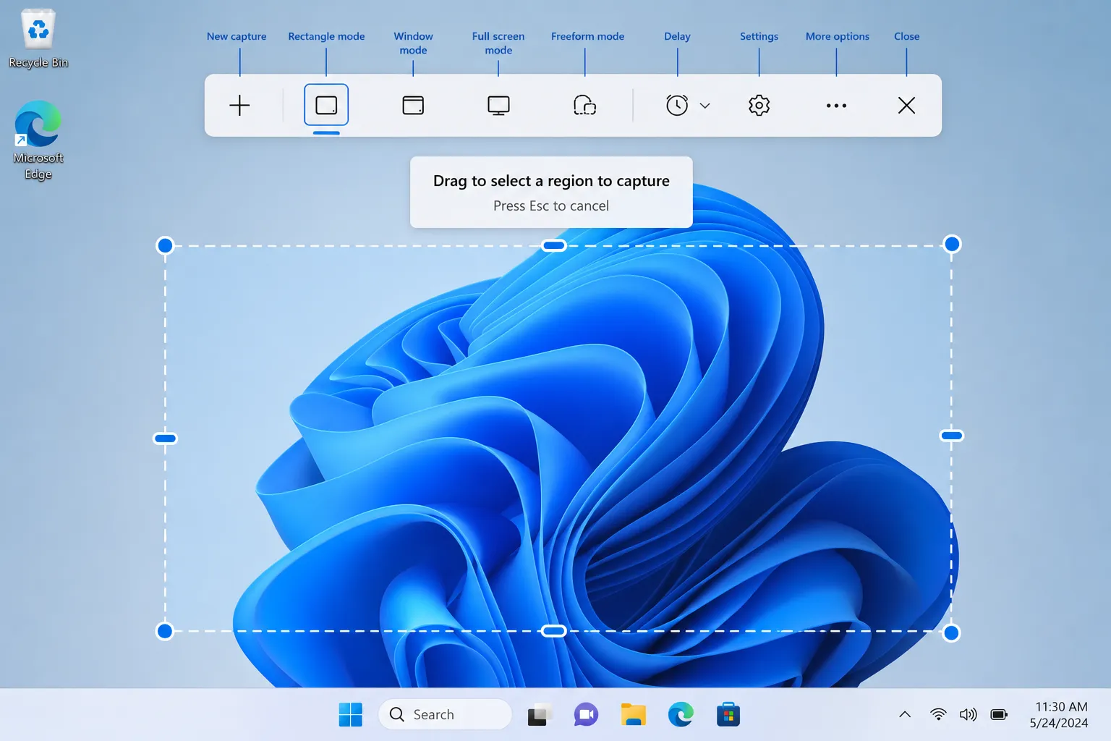The image size is (1111, 741).
Task: Open Wi-Fi network status icon
Action: [x=938, y=715]
